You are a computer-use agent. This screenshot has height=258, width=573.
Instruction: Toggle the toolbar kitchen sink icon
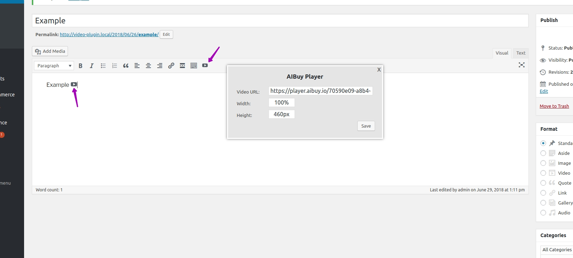click(194, 66)
